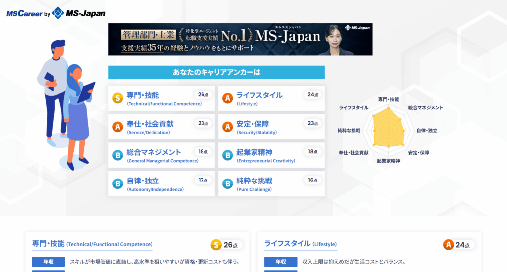
Task: Select the 総合マネジメント card title
Action: coord(153,152)
